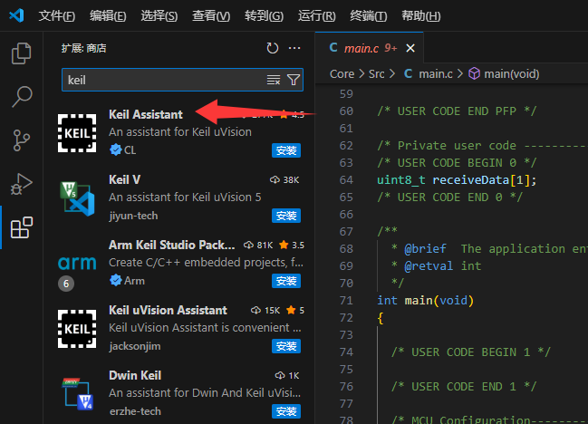Click the Dwin Keil extension icon
This screenshot has height=424, width=588.
(77, 394)
